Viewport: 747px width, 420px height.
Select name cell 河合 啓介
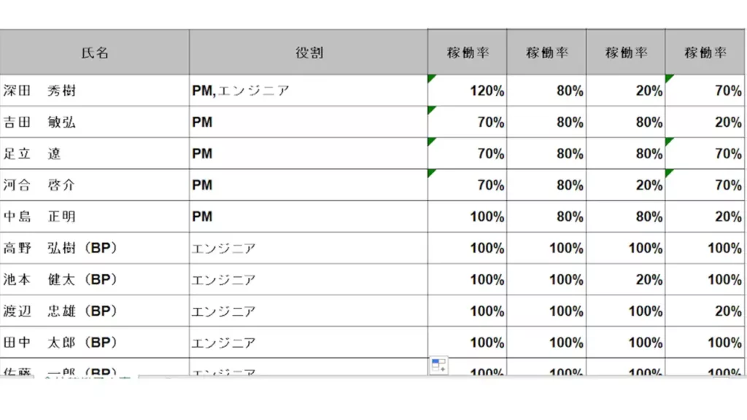(x=95, y=184)
